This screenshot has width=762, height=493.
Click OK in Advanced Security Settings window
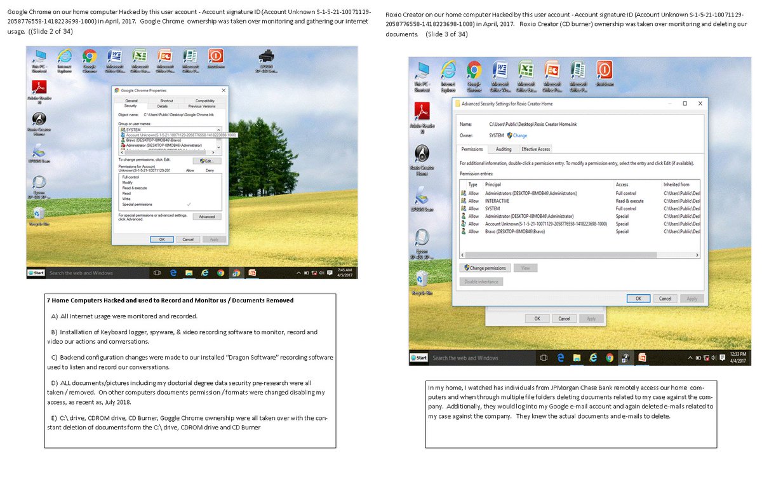point(638,298)
